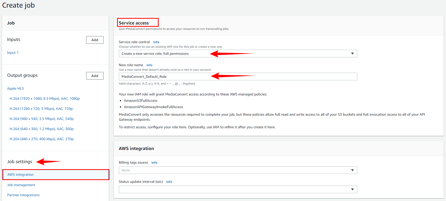This screenshot has width=446, height=201.
Task: Click the AmazonAPIGatewayInvokeFullAccess policy text
Action: point(153,107)
